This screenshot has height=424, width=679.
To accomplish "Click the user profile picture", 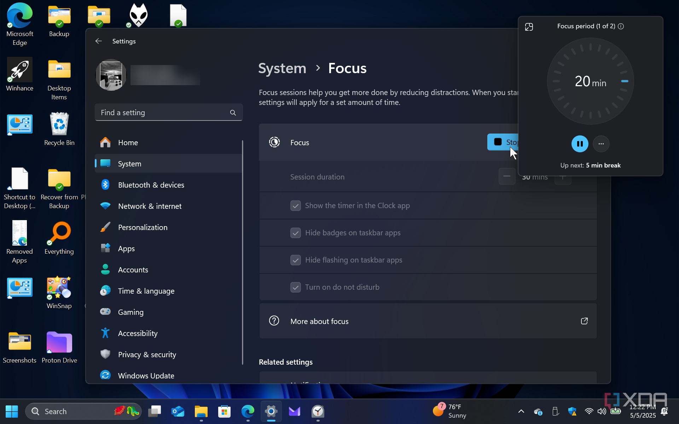I will (111, 75).
